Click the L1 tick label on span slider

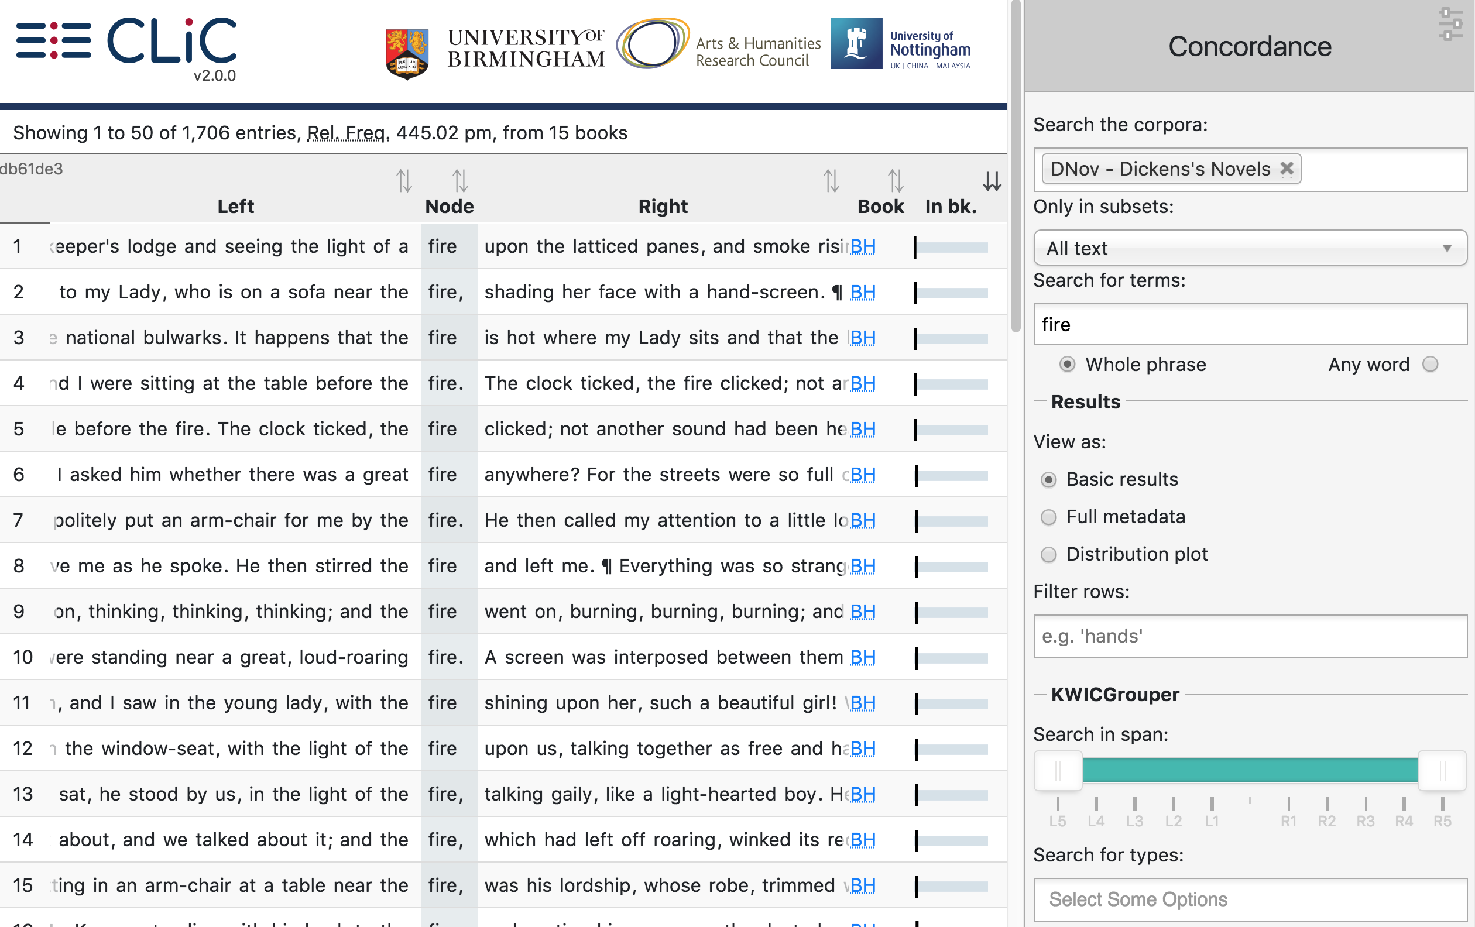(x=1212, y=821)
